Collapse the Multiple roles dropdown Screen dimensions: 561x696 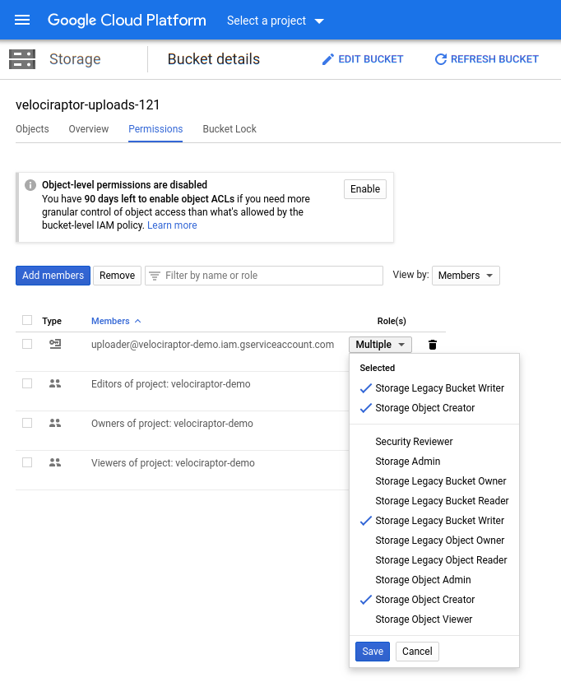coord(380,345)
